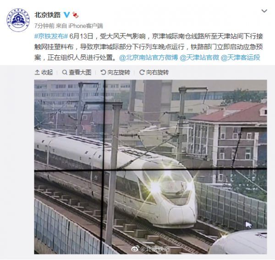Click the blue V verification badge
This screenshot has width=275, height=260.
click(66, 15)
